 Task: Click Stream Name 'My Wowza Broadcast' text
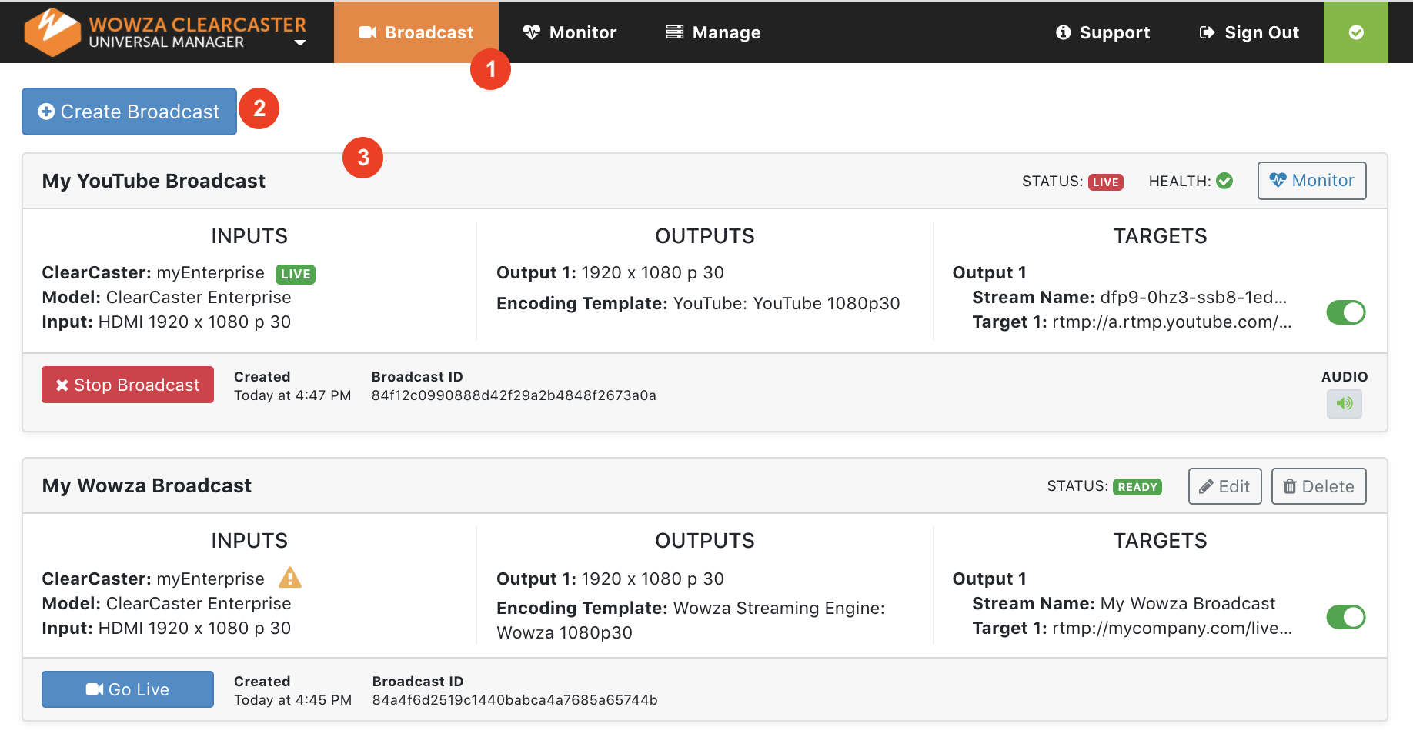(x=1188, y=603)
